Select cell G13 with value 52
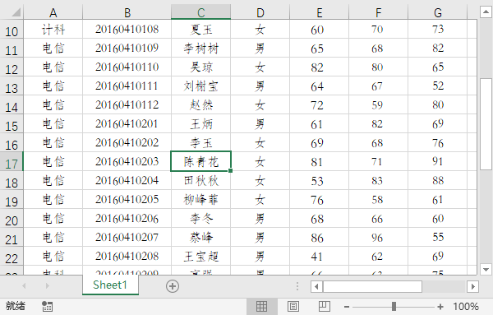This screenshot has height=315, width=493. tap(438, 86)
